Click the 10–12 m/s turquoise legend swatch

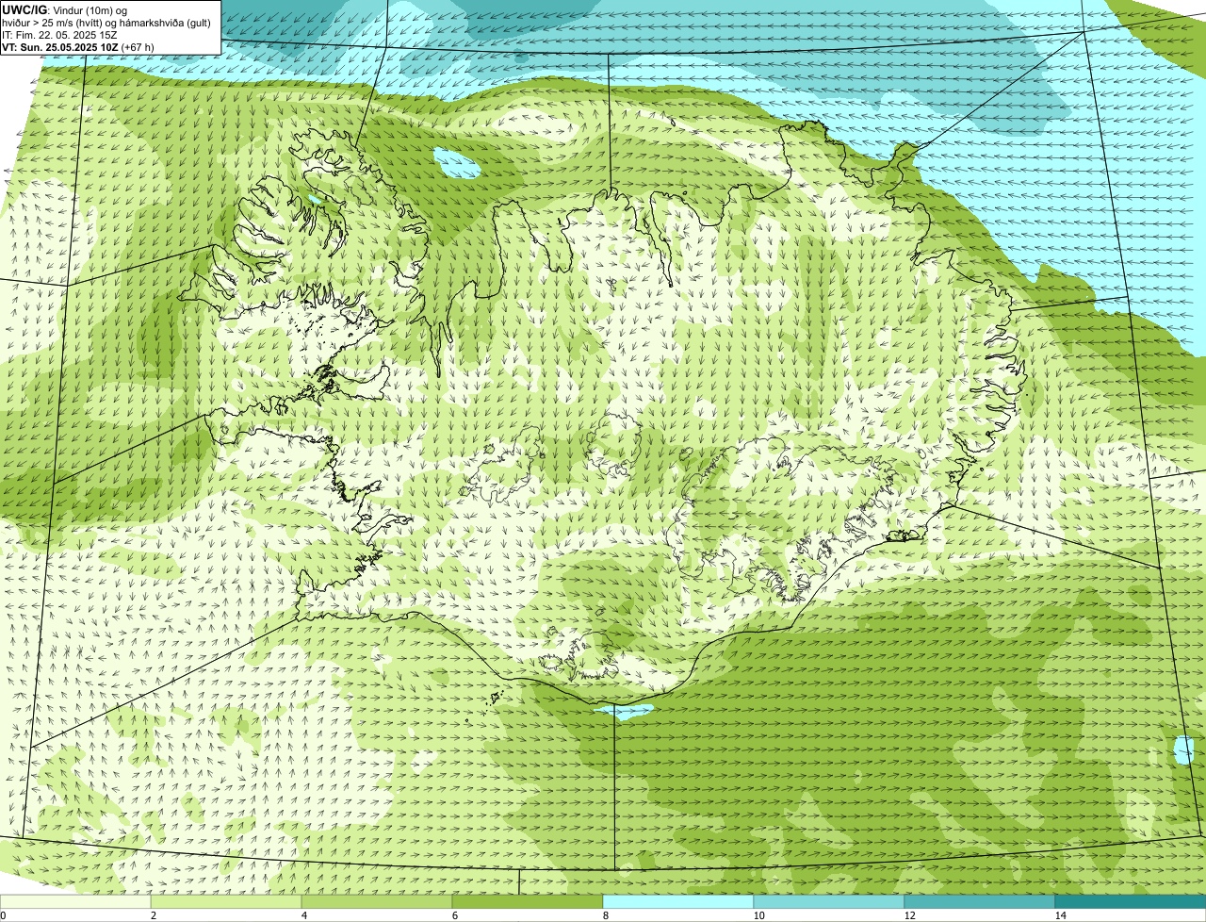pyautogui.click(x=829, y=901)
